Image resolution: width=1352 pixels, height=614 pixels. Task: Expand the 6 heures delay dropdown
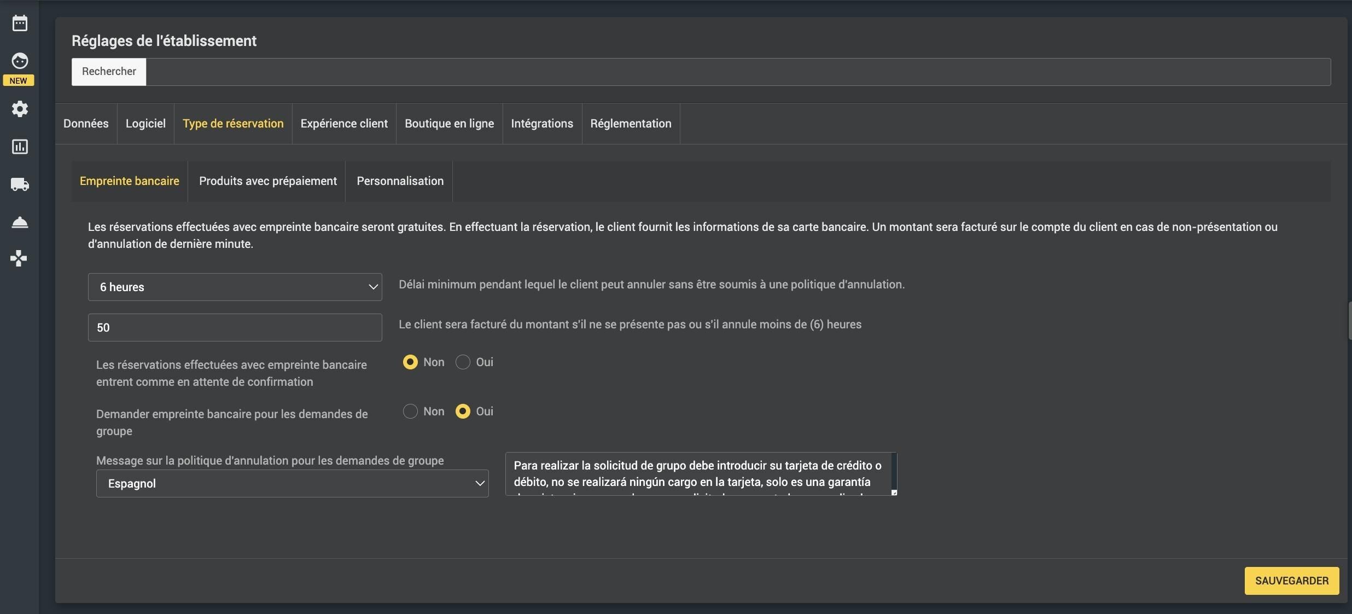tap(235, 287)
